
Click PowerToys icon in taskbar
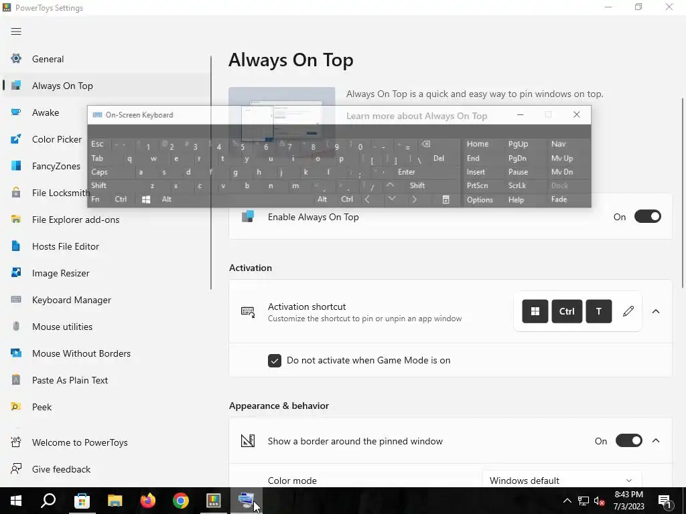click(214, 501)
